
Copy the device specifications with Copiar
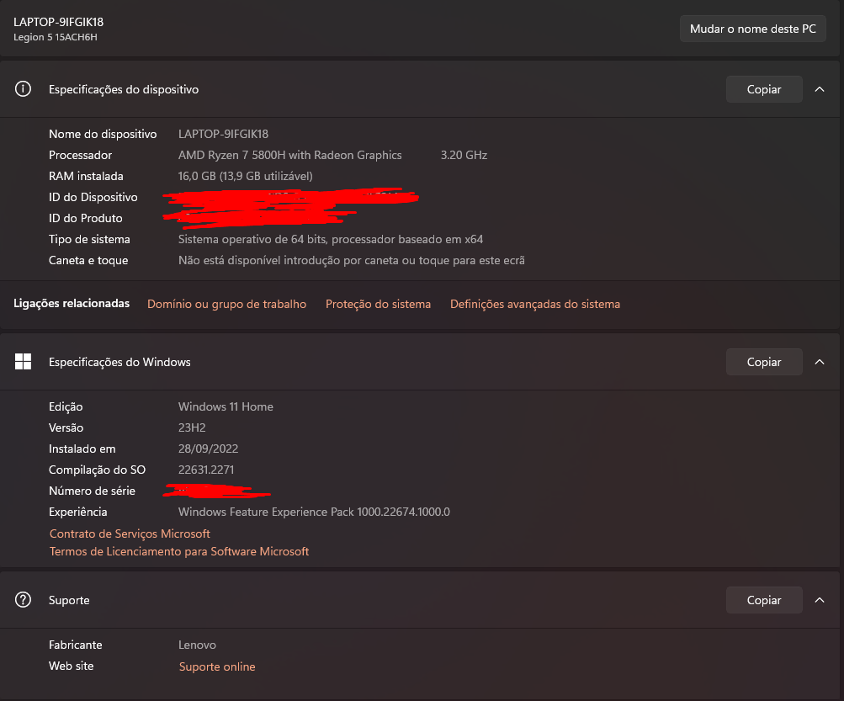point(764,89)
